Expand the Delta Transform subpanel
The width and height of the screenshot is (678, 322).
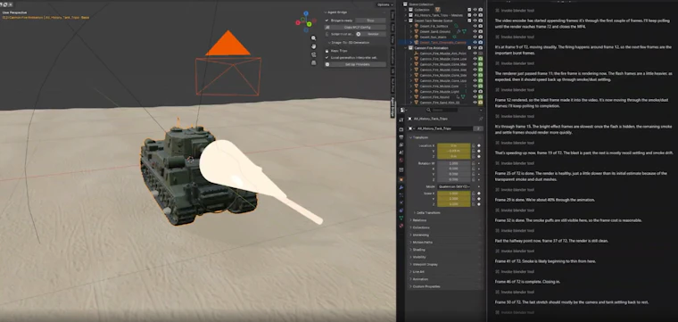pyautogui.click(x=426, y=212)
